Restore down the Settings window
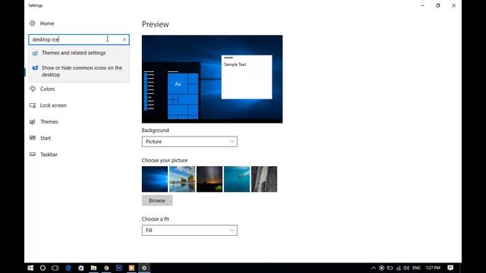The height and width of the screenshot is (273, 486). click(x=438, y=5)
